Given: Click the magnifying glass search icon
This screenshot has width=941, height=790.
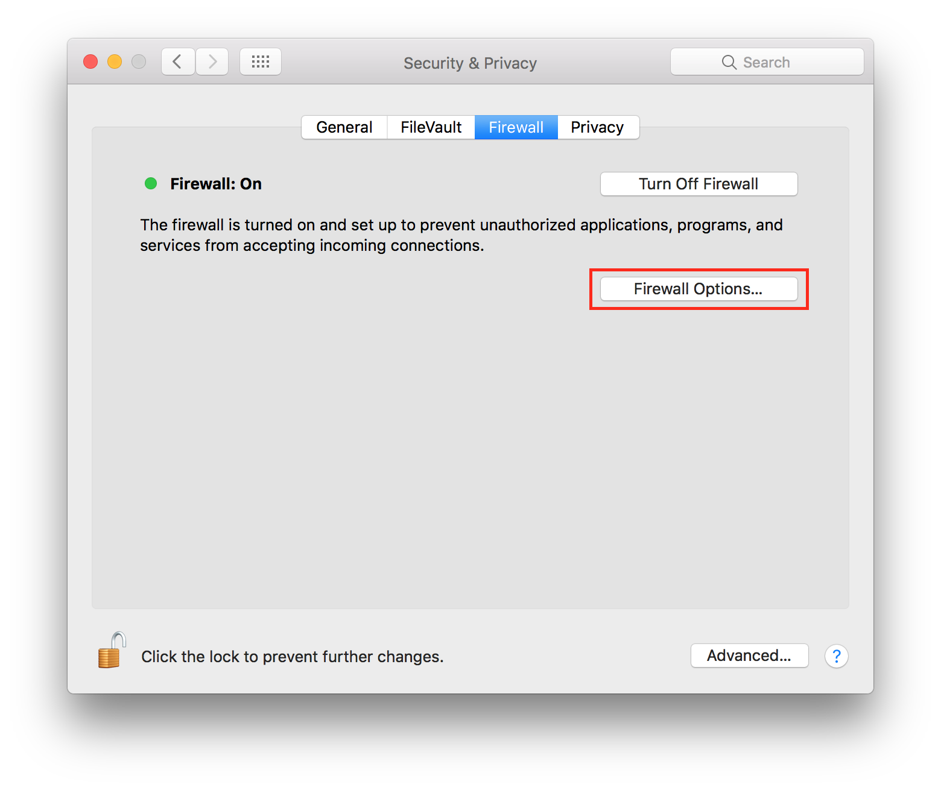Looking at the screenshot, I should click(729, 62).
